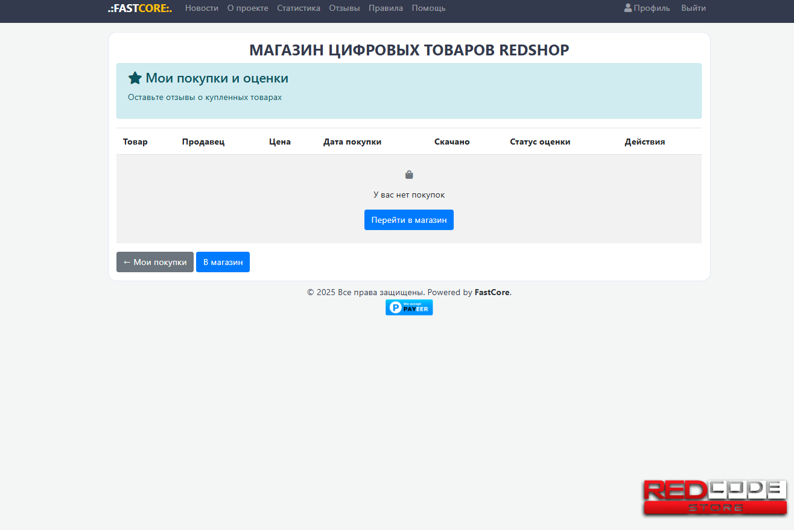794x530 pixels.
Task: Click the blue В магазин button
Action: (x=223, y=262)
